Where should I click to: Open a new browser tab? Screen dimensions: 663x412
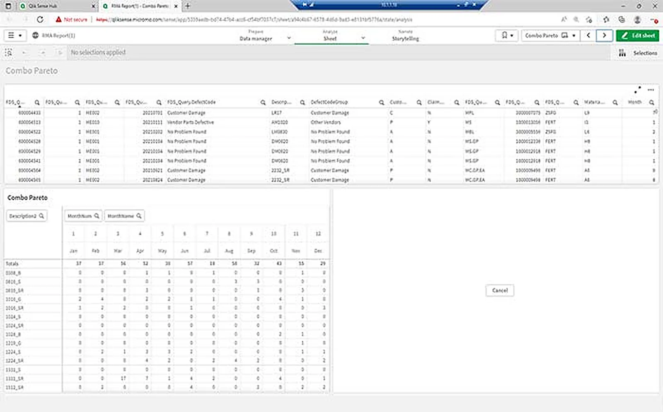(x=188, y=6)
